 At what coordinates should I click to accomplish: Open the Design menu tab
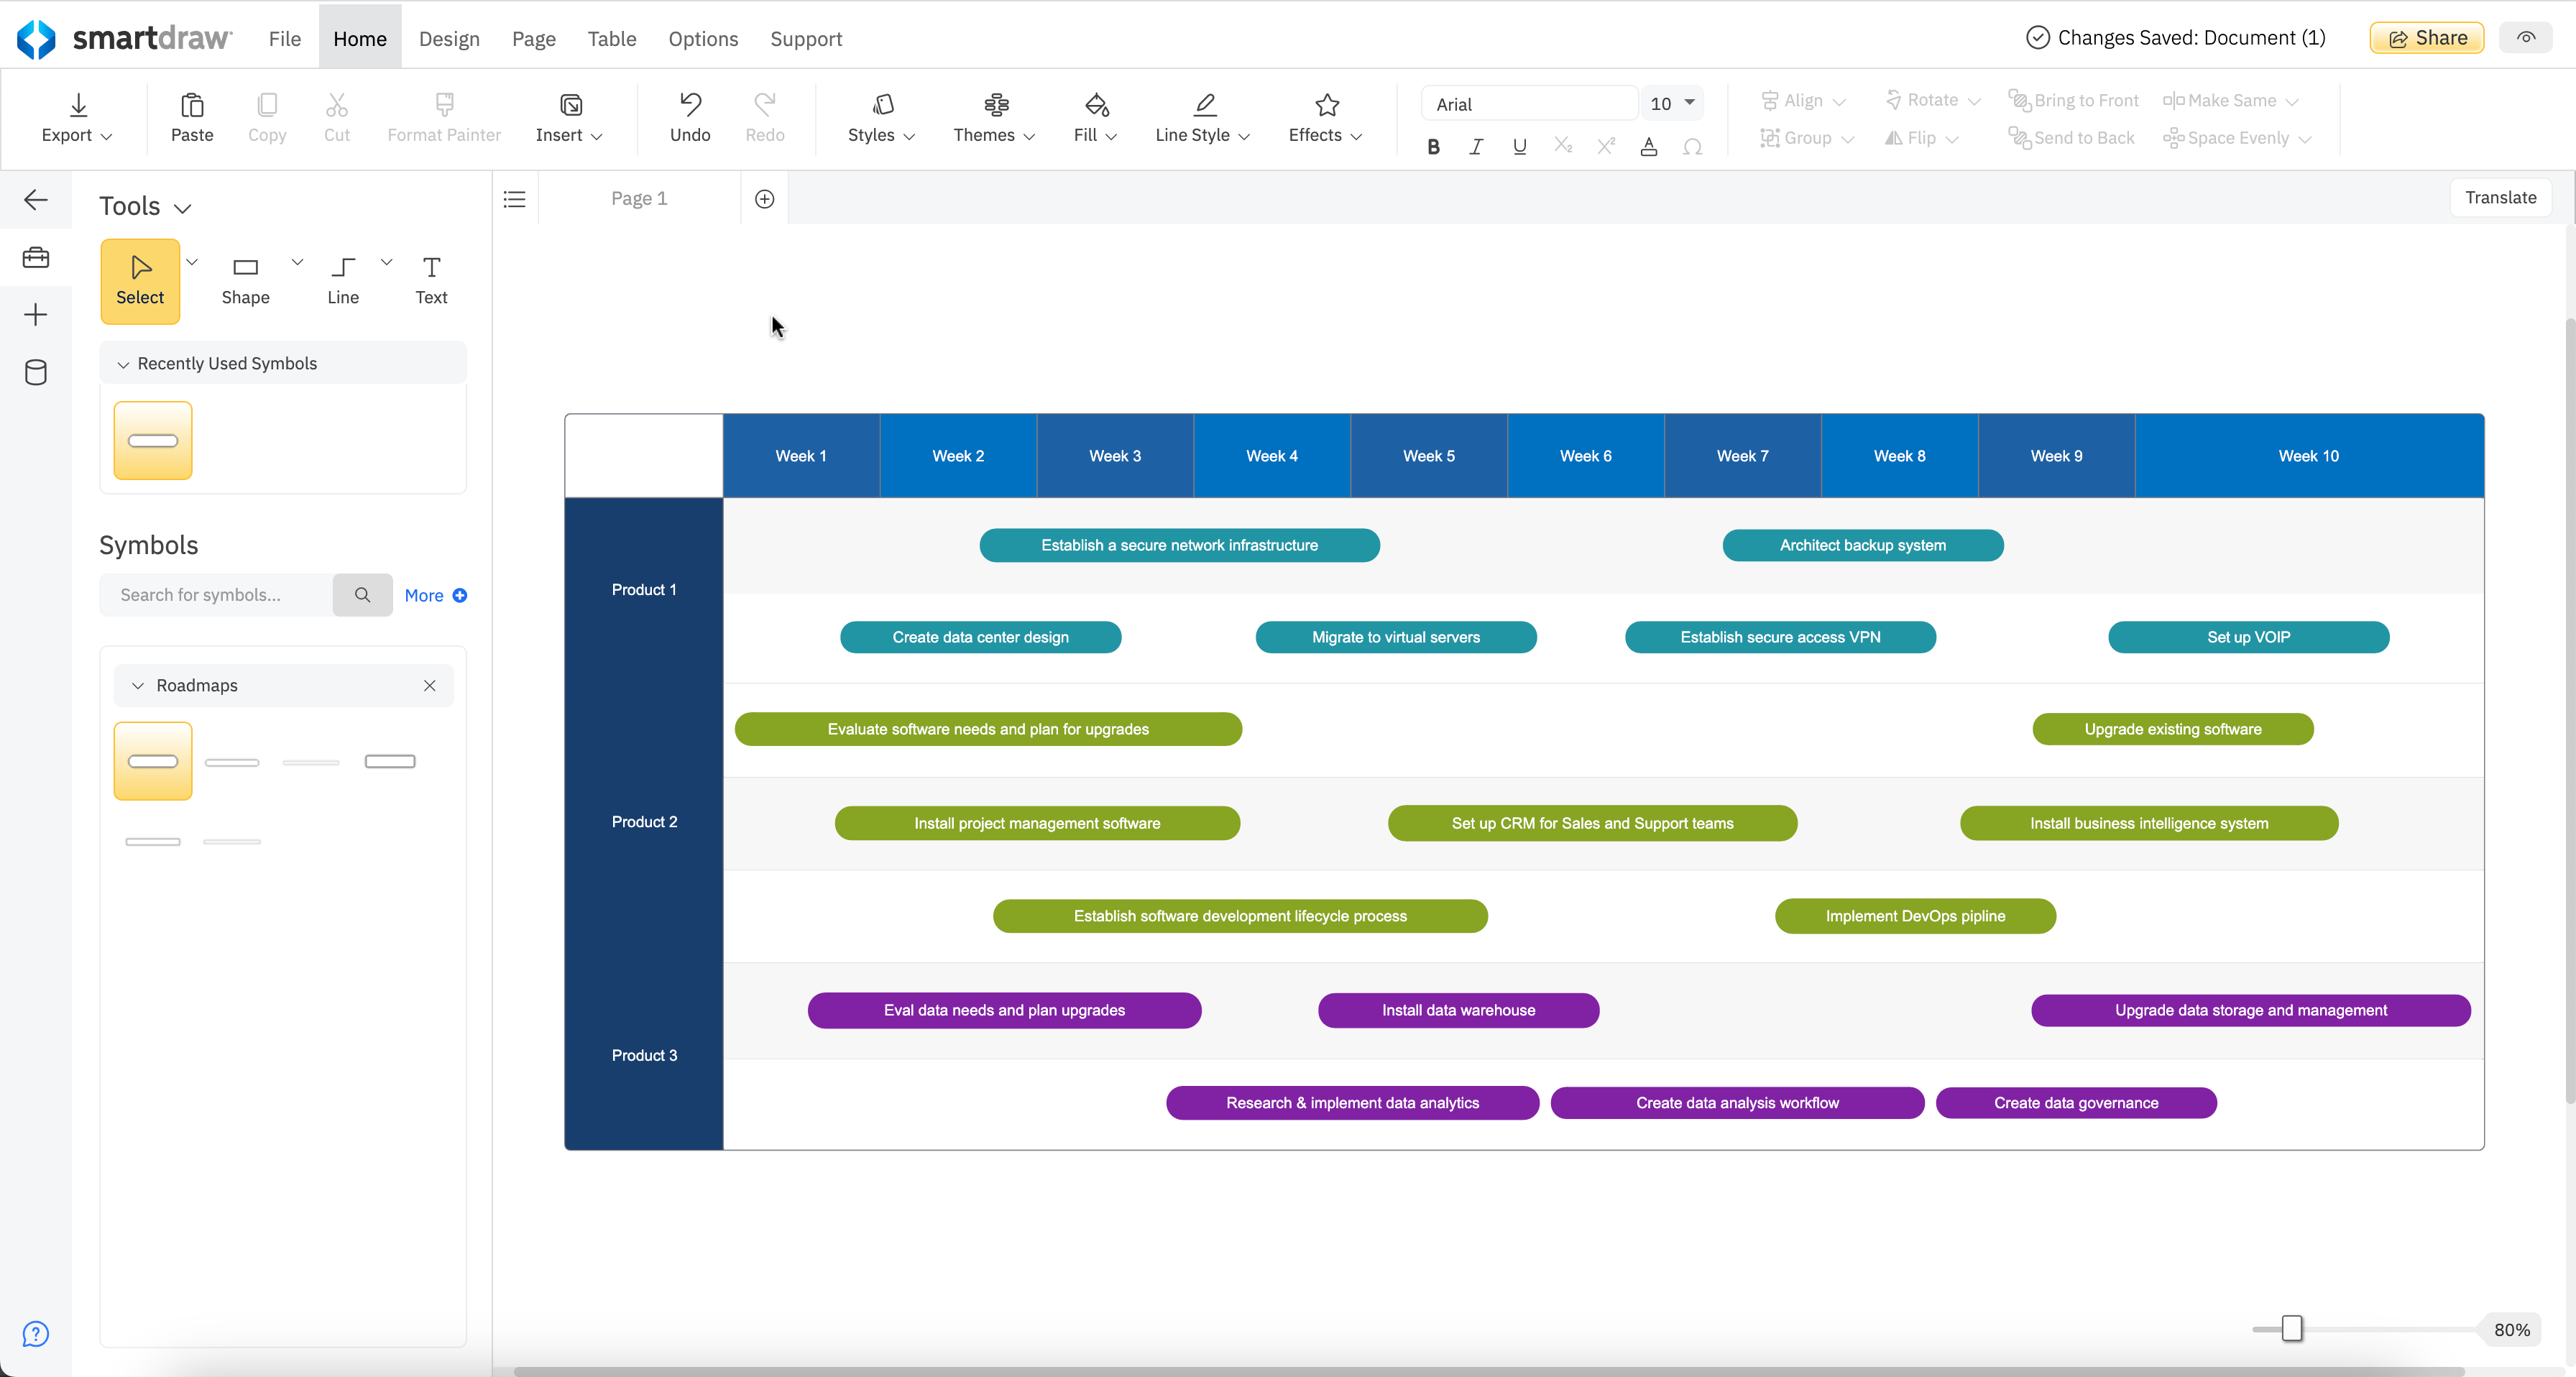tap(449, 38)
